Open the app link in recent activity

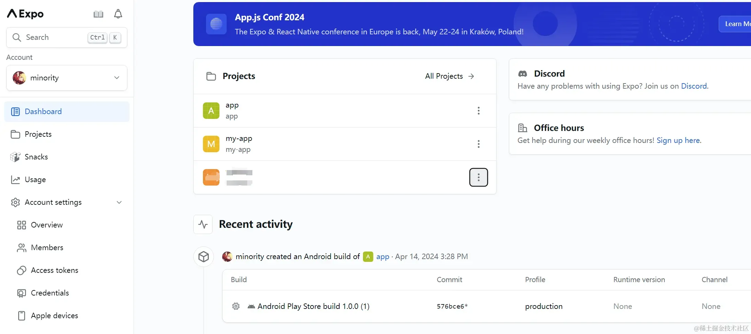point(383,257)
